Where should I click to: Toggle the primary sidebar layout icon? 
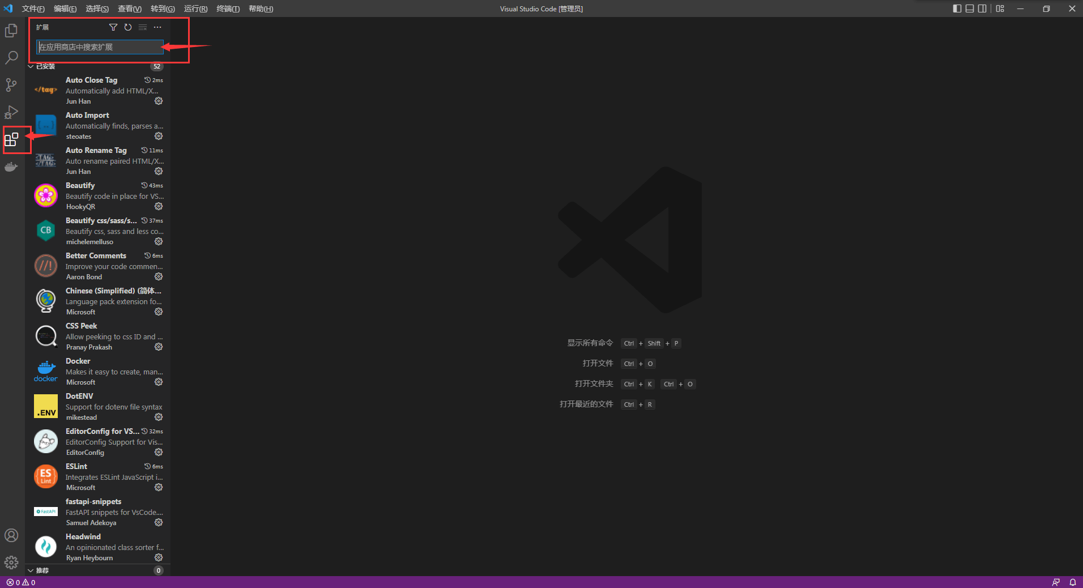tap(956, 8)
